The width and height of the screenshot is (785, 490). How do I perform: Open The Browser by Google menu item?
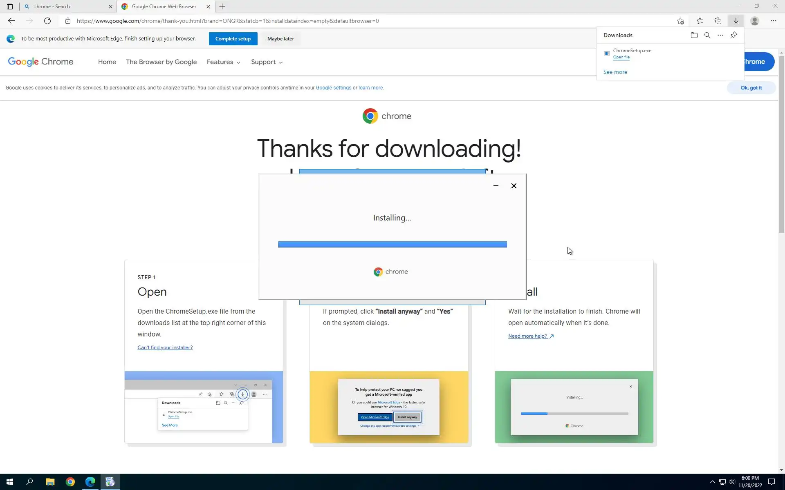161,62
